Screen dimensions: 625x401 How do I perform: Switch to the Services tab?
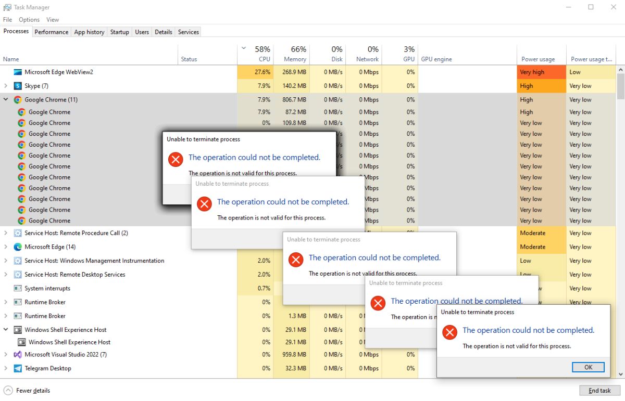coord(188,32)
